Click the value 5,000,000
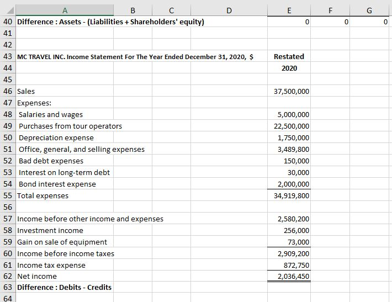The width and height of the screenshot is (392, 302). (x=293, y=114)
